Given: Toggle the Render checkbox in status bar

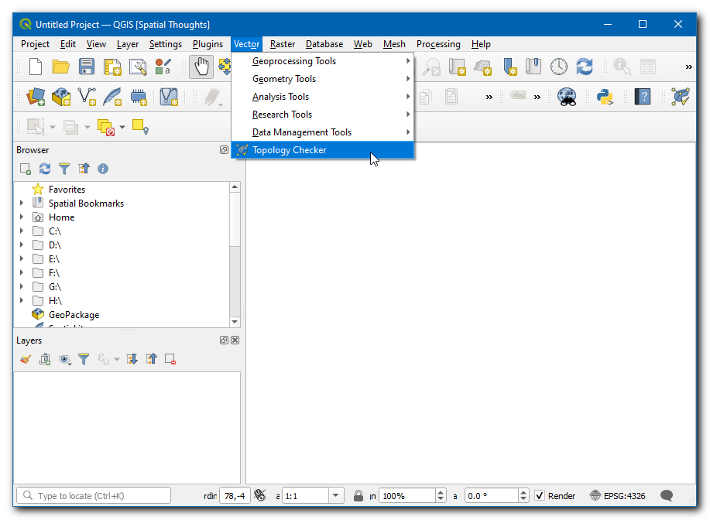Looking at the screenshot, I should 540,496.
